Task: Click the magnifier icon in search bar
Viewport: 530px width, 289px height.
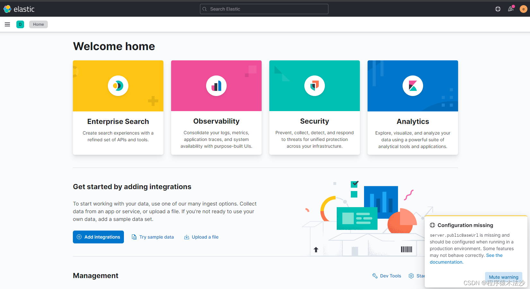Action: click(x=204, y=9)
